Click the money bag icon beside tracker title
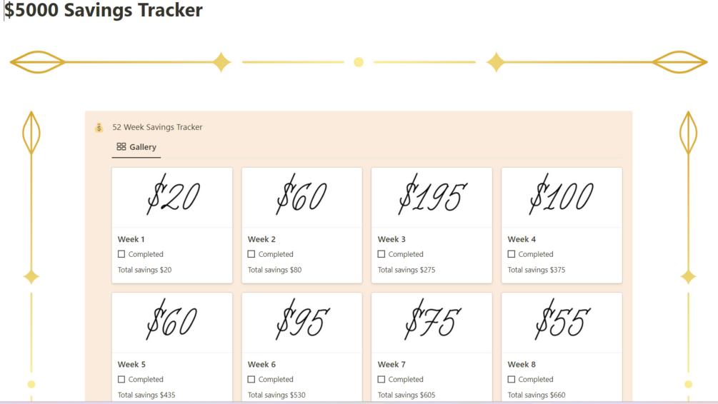The image size is (718, 404). [99, 127]
